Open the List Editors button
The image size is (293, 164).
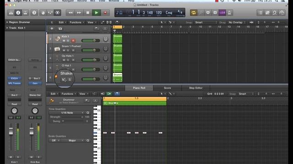(x=260, y=13)
